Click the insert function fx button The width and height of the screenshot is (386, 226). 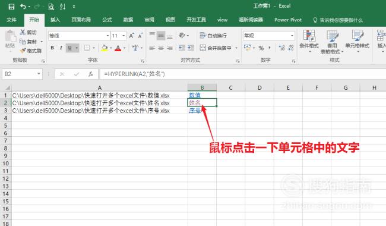point(91,74)
